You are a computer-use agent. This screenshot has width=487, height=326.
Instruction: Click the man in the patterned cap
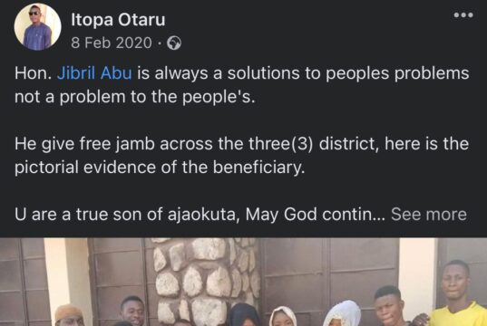pyautogui.click(x=70, y=316)
